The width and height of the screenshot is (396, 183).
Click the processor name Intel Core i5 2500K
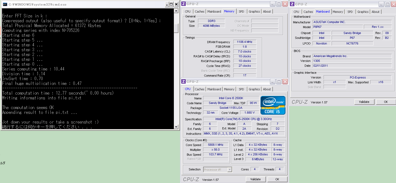(231, 98)
